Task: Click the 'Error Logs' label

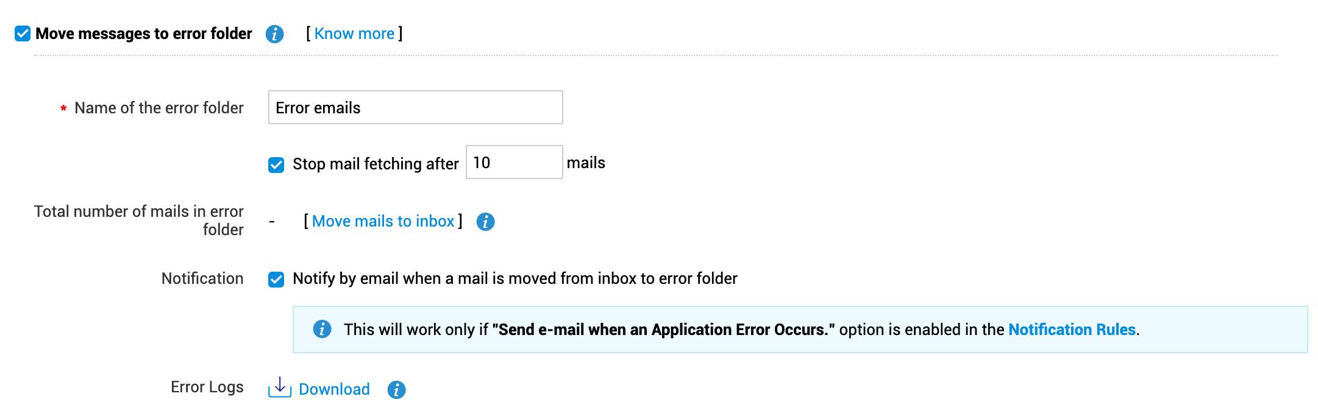Action: (x=207, y=387)
